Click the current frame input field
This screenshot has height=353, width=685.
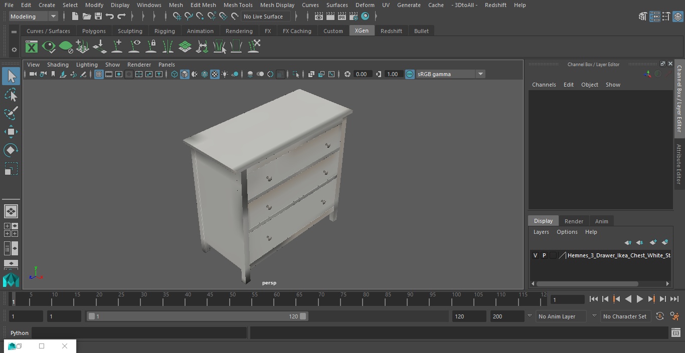pos(568,299)
